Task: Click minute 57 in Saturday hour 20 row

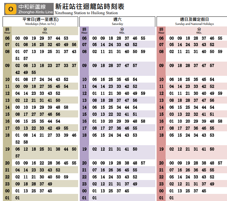Action: pos(143,163)
